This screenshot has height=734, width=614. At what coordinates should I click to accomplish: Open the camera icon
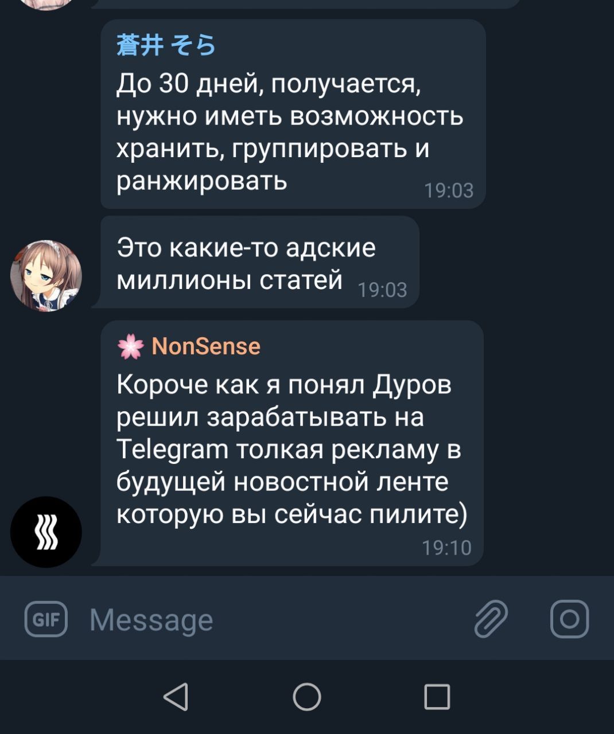569,619
